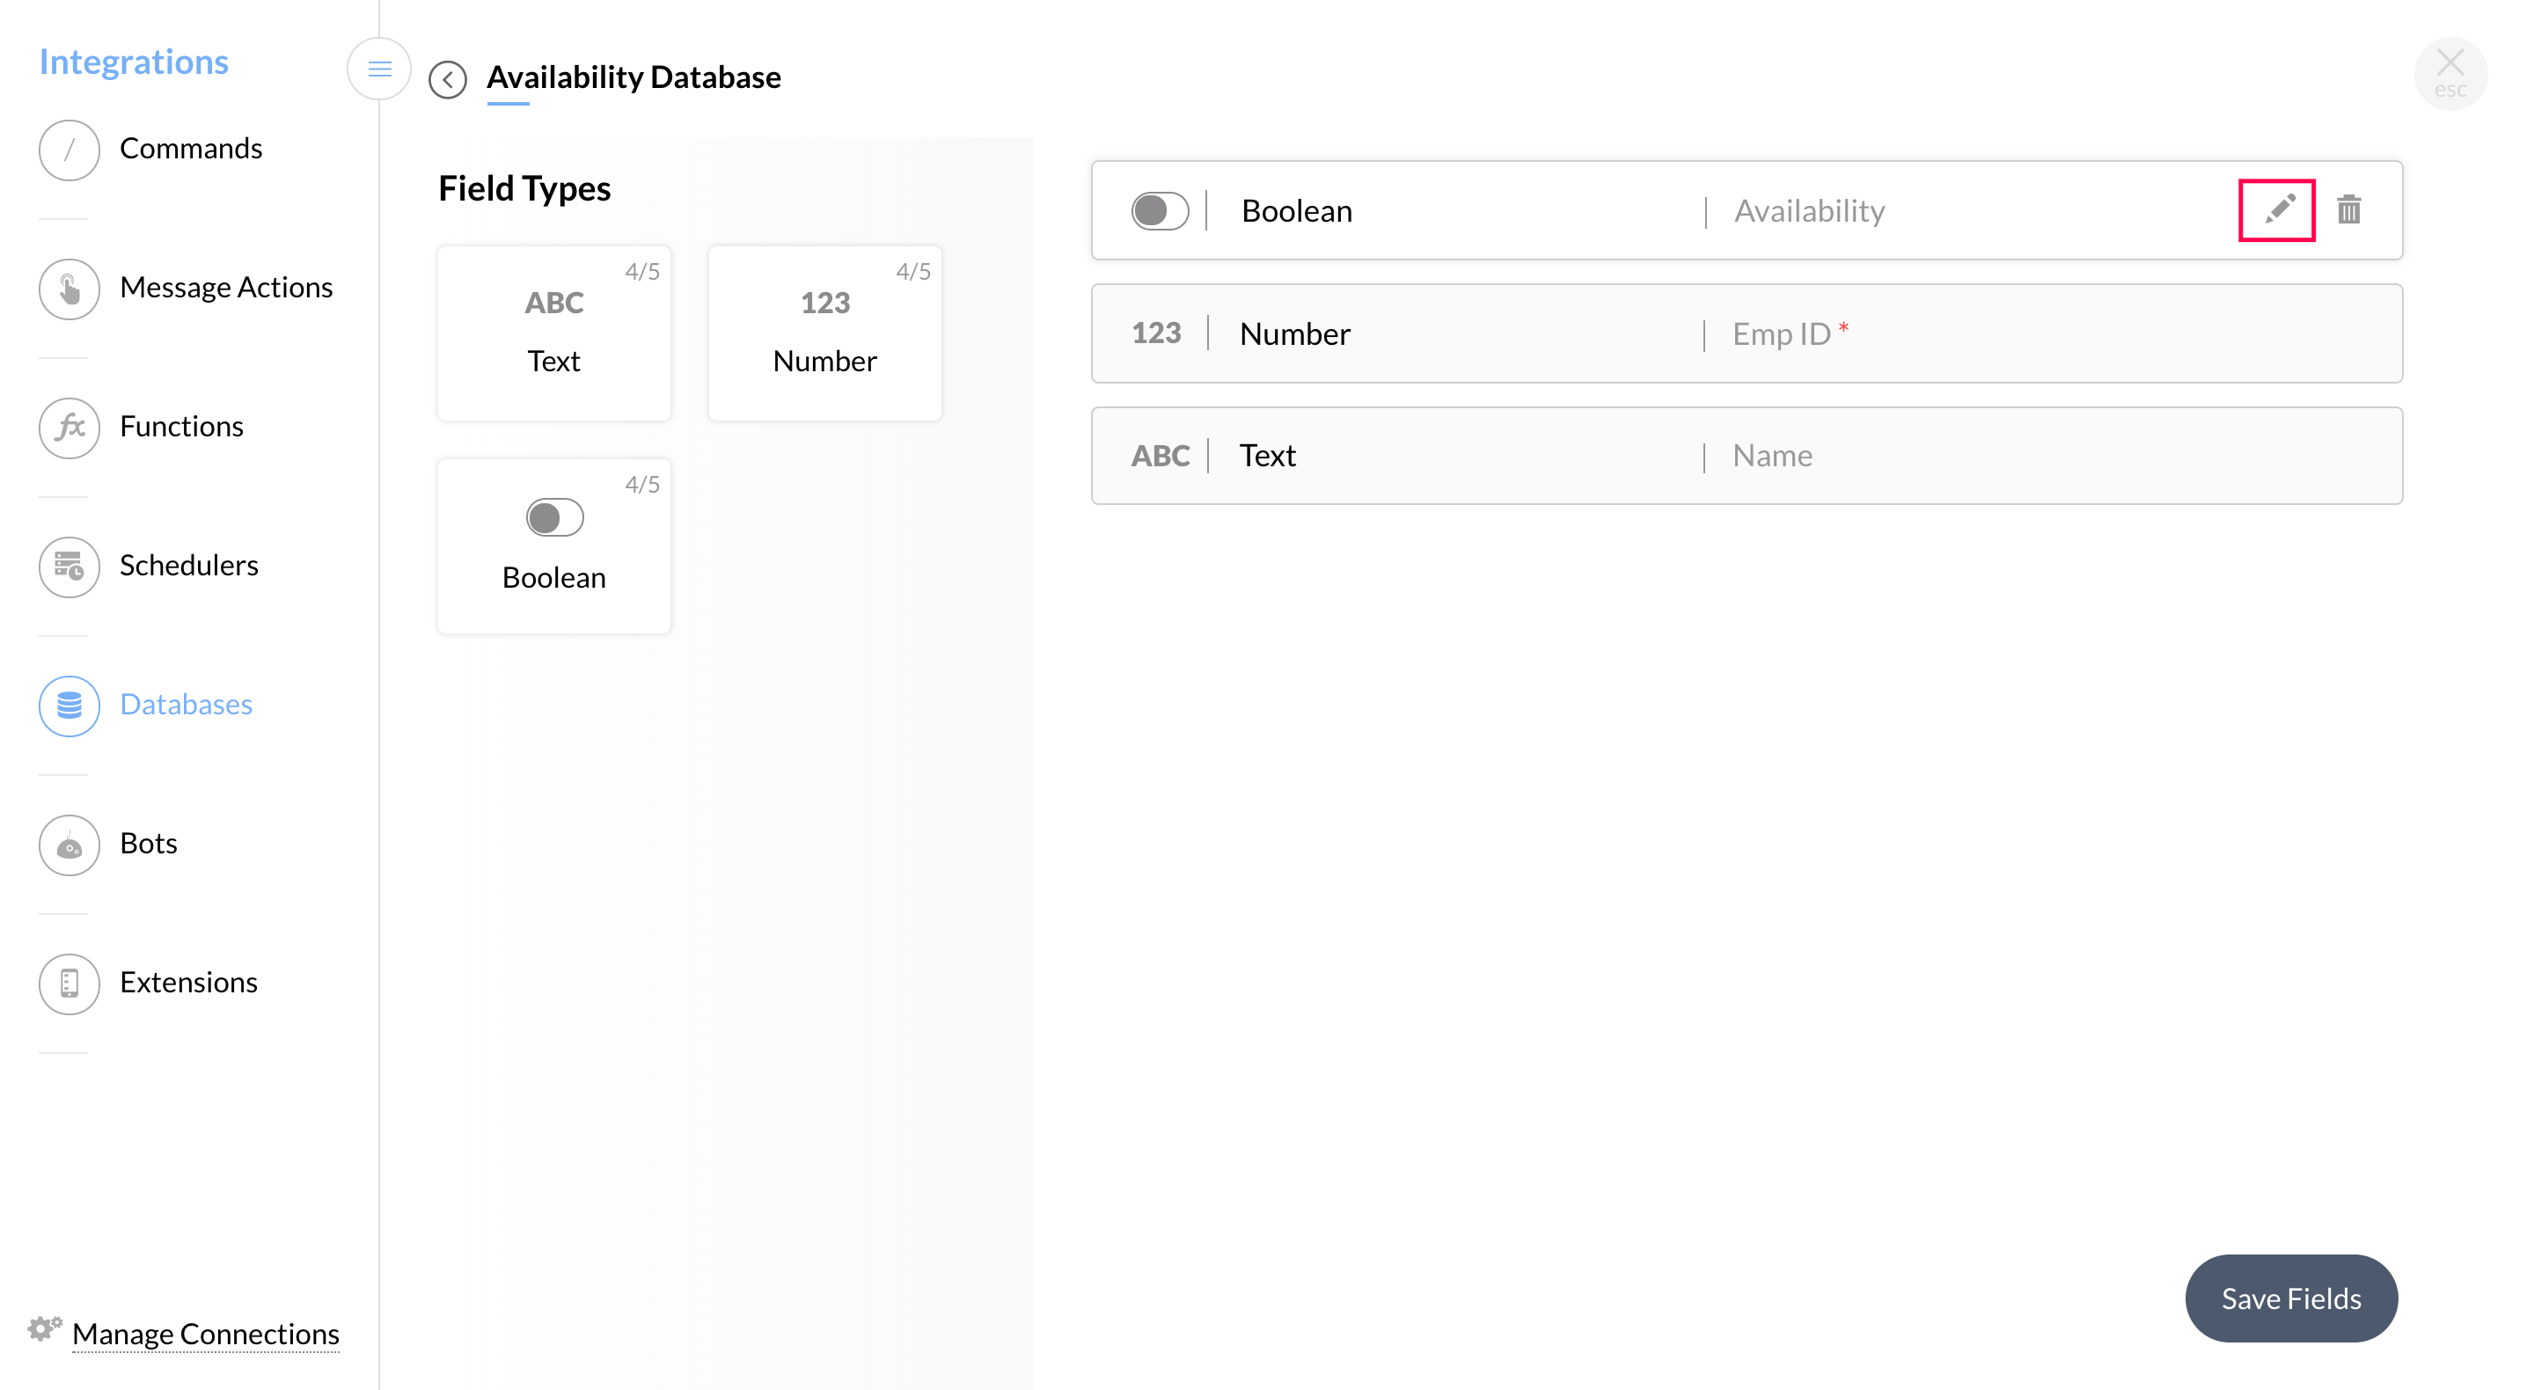Open the Bots icon
The image size is (2534, 1390).
click(x=69, y=844)
